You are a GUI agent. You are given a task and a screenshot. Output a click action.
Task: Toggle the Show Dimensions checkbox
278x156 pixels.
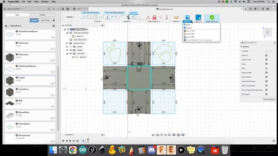point(266,81)
